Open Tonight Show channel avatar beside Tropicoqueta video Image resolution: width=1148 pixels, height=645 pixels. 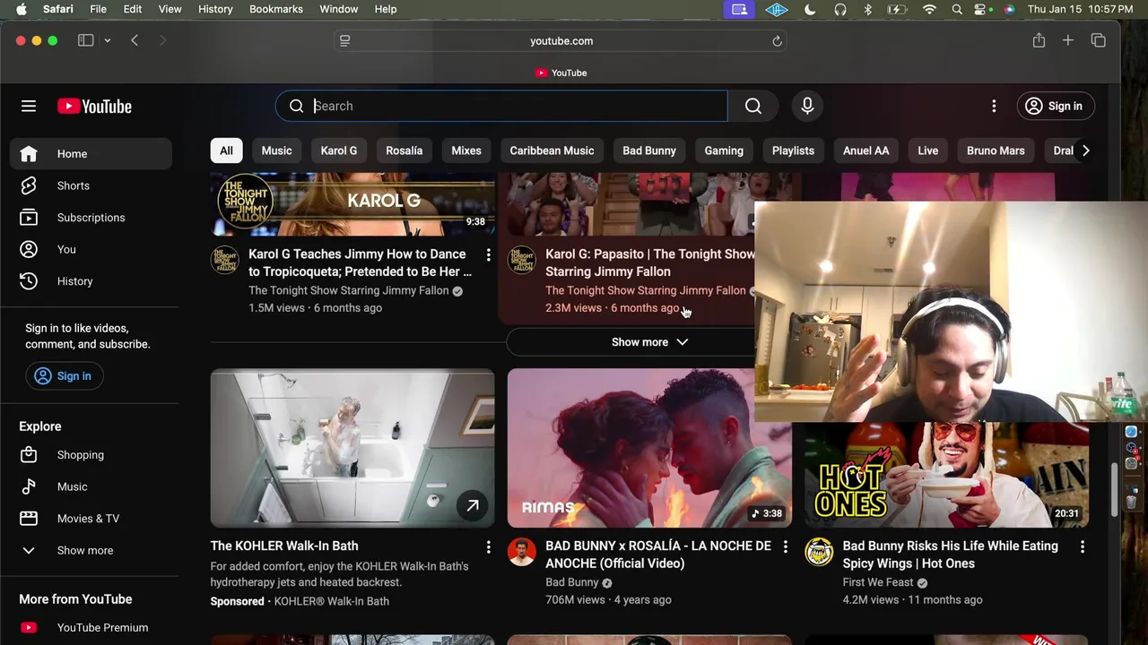[225, 260]
